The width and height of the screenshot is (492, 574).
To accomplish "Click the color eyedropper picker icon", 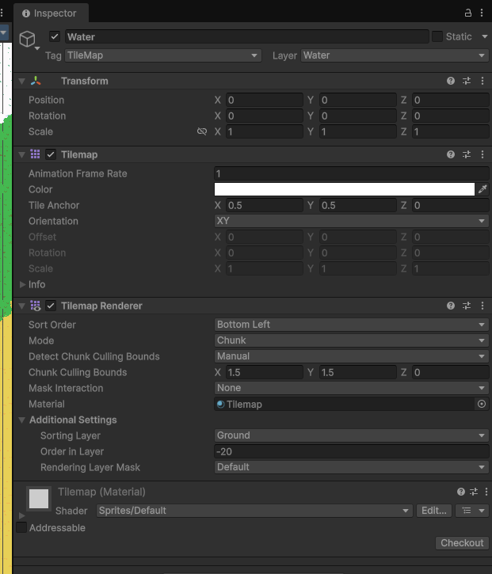I will point(482,189).
